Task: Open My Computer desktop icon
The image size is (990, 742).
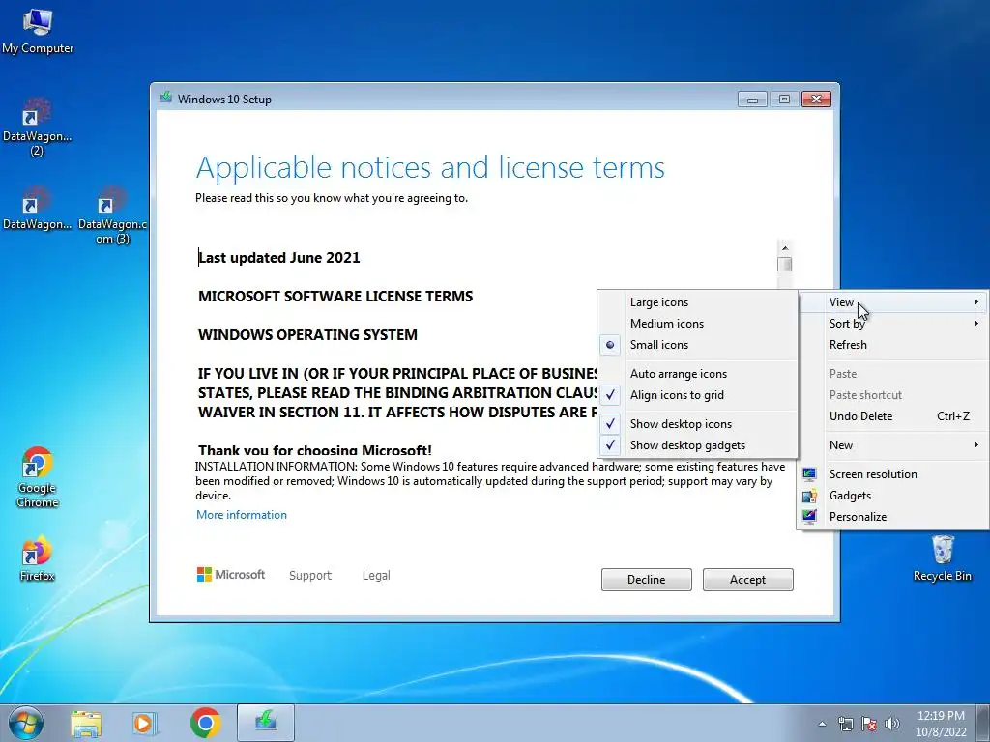Action: pyautogui.click(x=38, y=32)
